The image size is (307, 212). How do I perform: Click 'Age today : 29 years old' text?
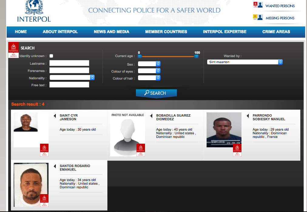click(271, 129)
